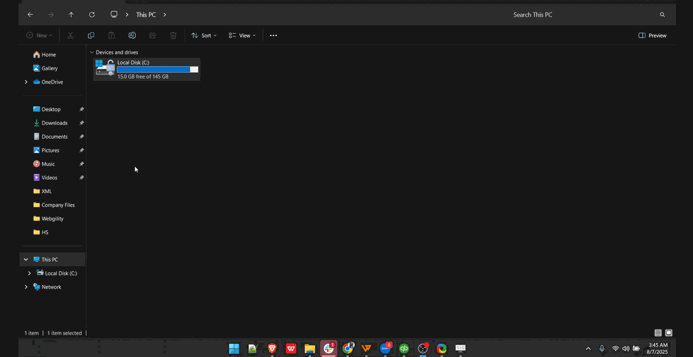693x357 pixels.
Task: Switch to the details view layout icon
Action: (x=658, y=333)
